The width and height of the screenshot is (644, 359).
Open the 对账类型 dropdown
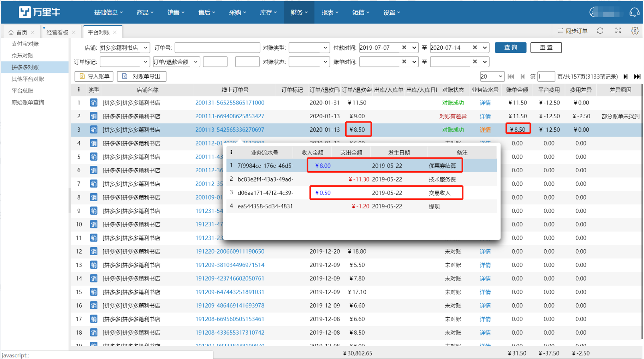pyautogui.click(x=309, y=48)
